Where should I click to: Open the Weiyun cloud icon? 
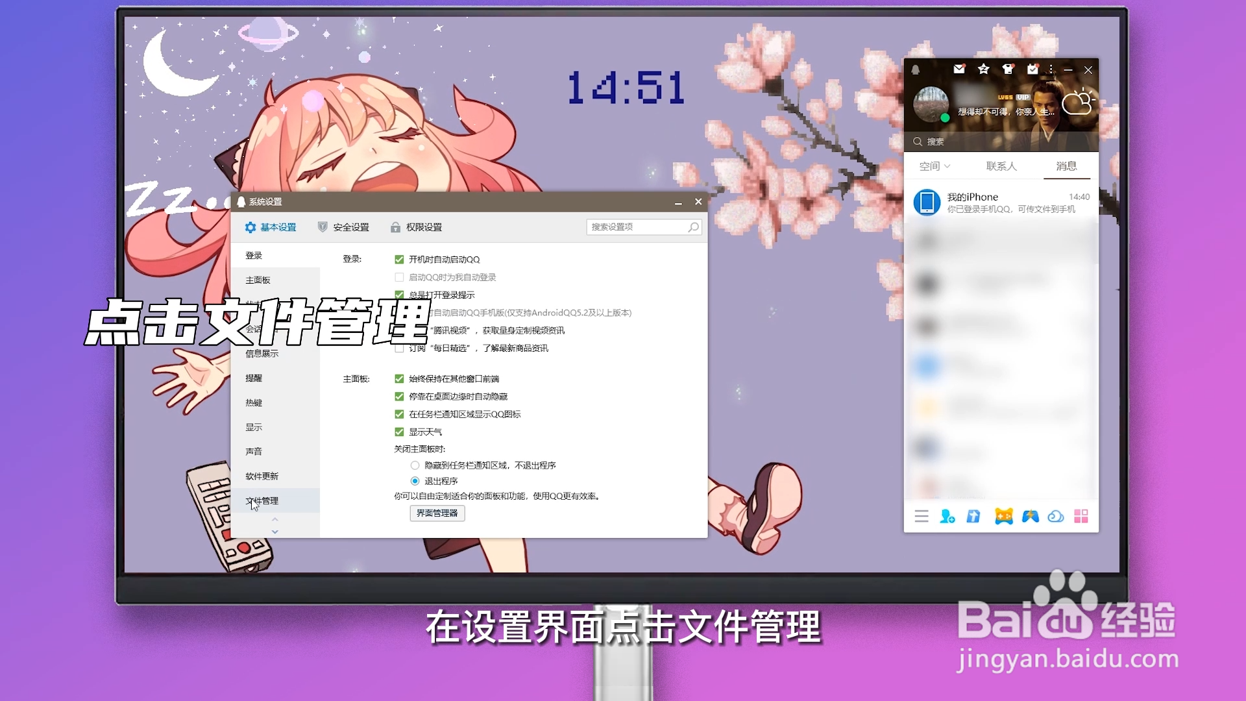click(1056, 517)
